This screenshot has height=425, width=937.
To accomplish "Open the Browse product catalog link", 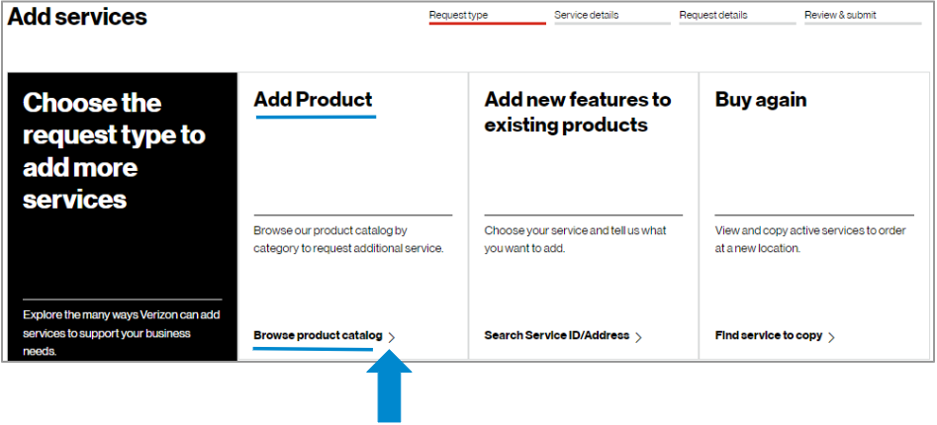I will 318,336.
